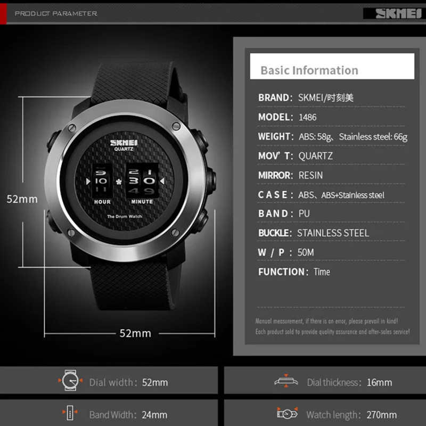Click the Basic Information title
426x426 pixels.
pos(309,70)
